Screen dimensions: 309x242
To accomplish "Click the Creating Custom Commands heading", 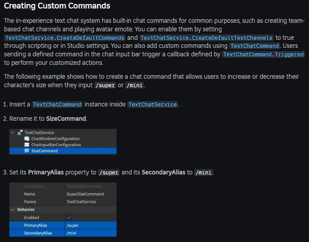I will pos(57,6).
